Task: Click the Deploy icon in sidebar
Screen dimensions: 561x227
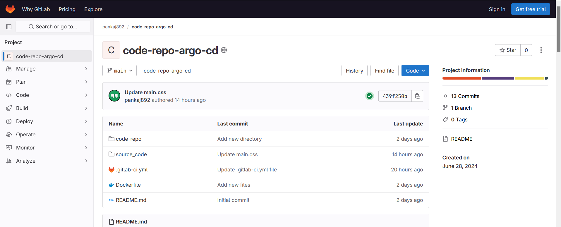Action: [9, 121]
